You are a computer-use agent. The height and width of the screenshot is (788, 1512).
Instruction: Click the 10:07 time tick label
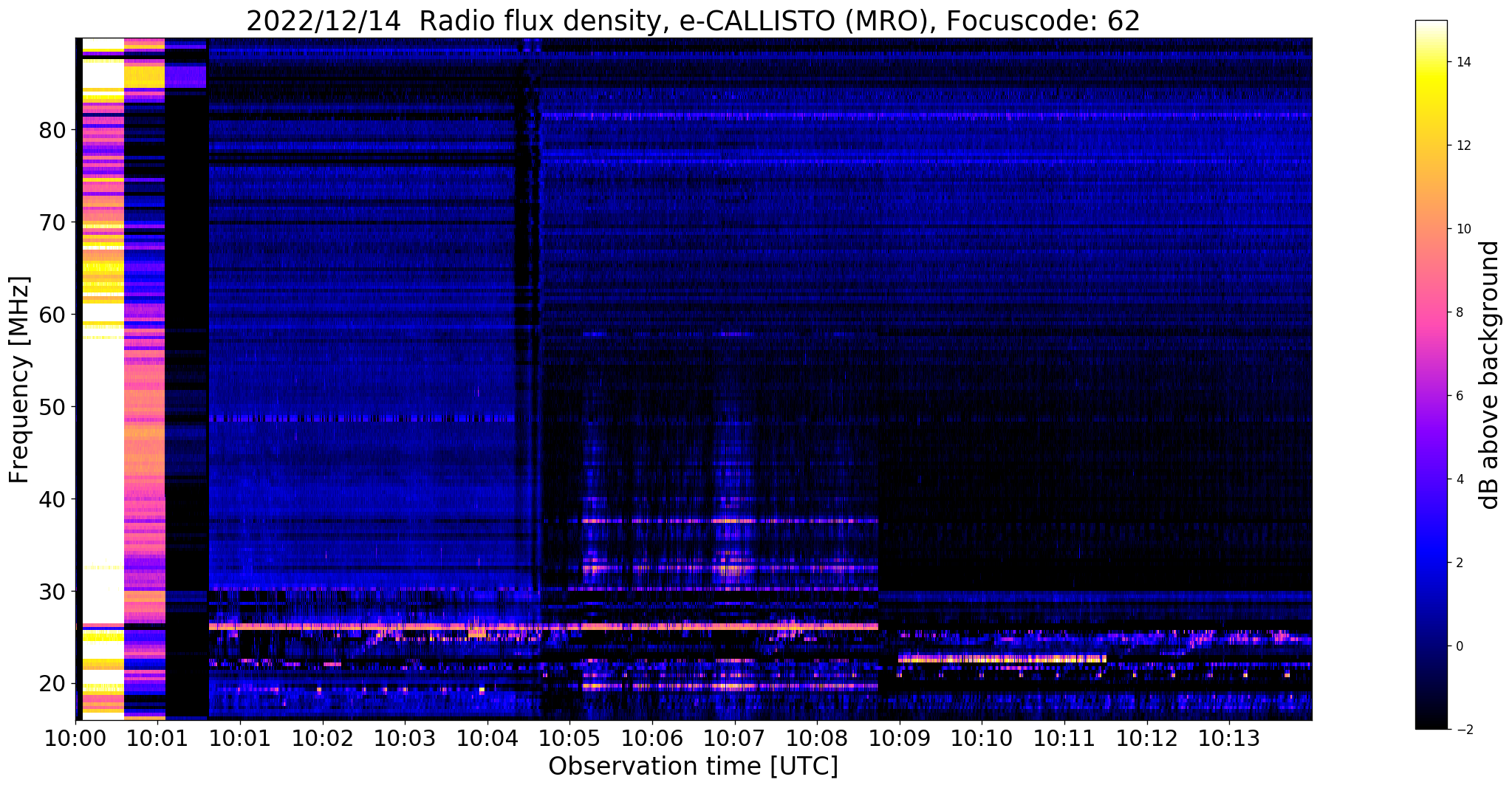(734, 739)
